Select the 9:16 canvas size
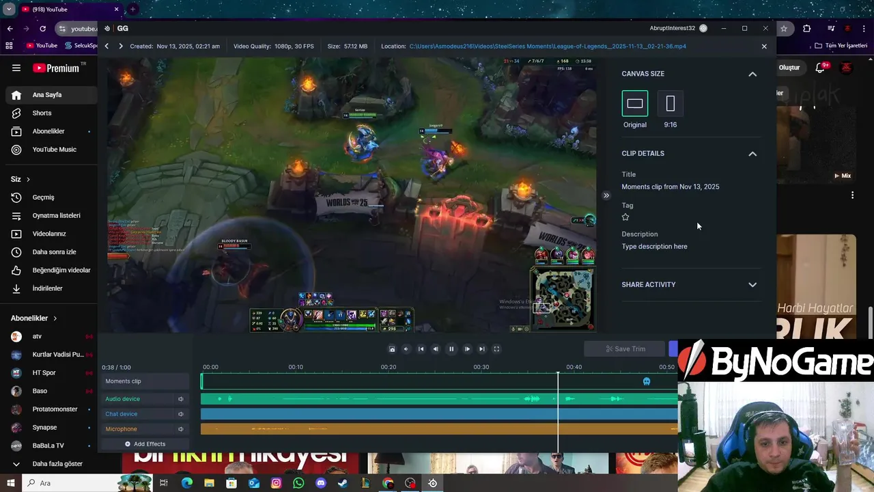 coord(671,104)
